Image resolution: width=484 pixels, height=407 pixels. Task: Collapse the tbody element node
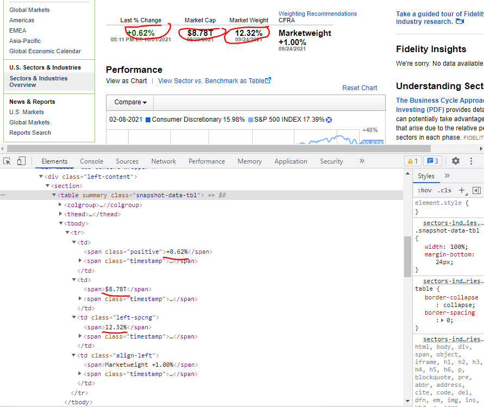point(61,223)
